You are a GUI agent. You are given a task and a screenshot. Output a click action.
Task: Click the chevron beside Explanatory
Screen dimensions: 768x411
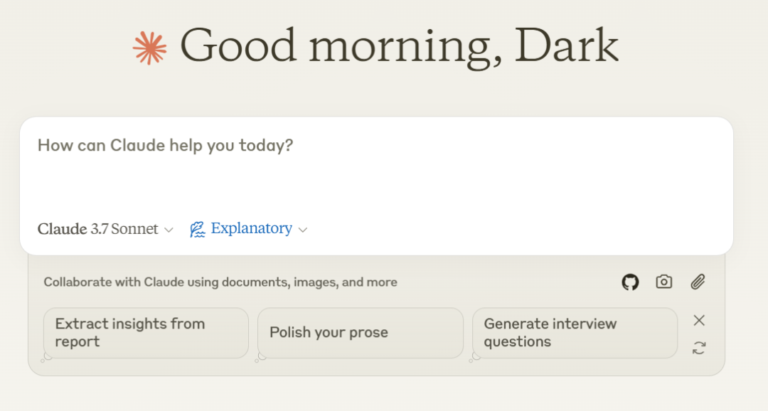[303, 230]
